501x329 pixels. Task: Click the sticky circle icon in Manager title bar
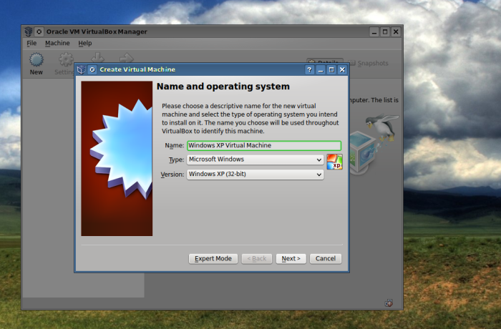coord(39,31)
